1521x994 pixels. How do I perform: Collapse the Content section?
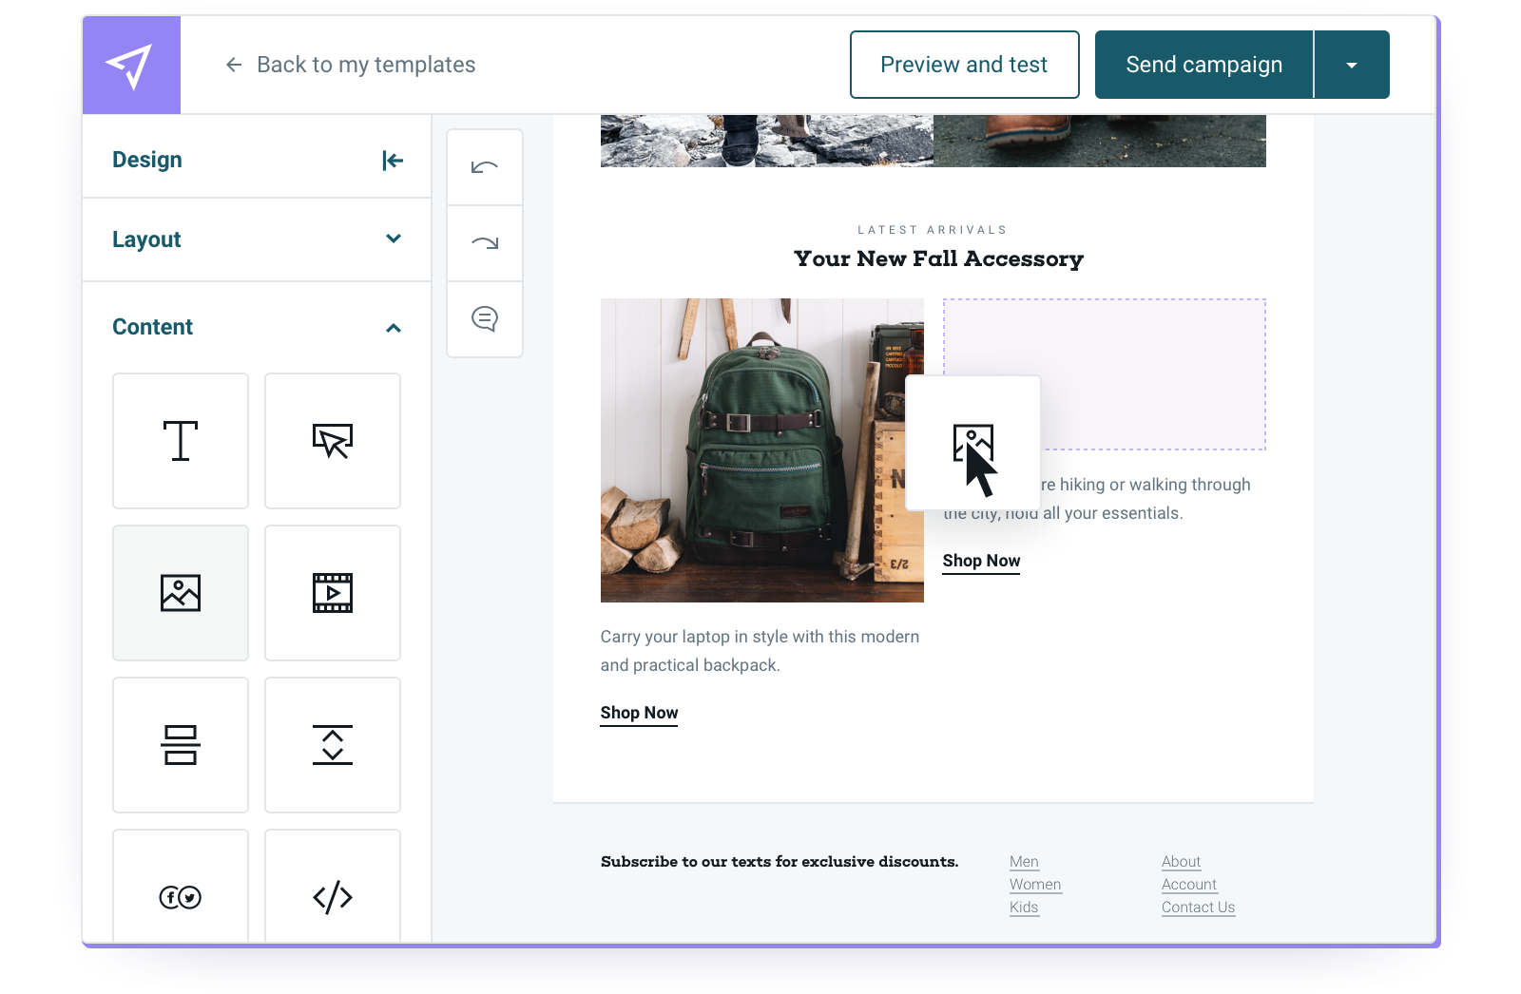coord(394,328)
